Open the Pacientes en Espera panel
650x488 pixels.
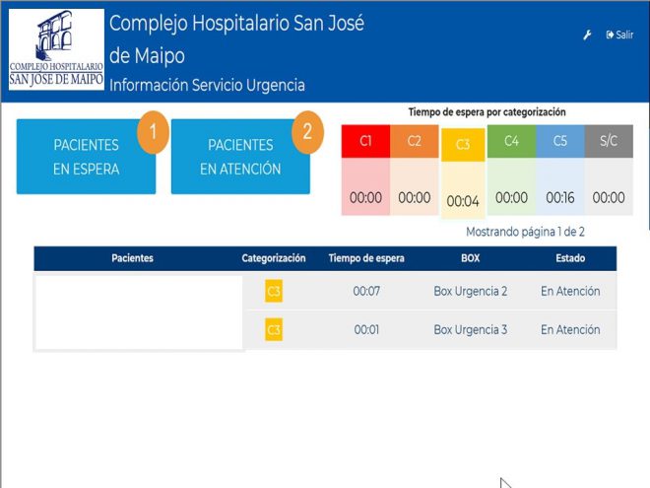click(86, 157)
